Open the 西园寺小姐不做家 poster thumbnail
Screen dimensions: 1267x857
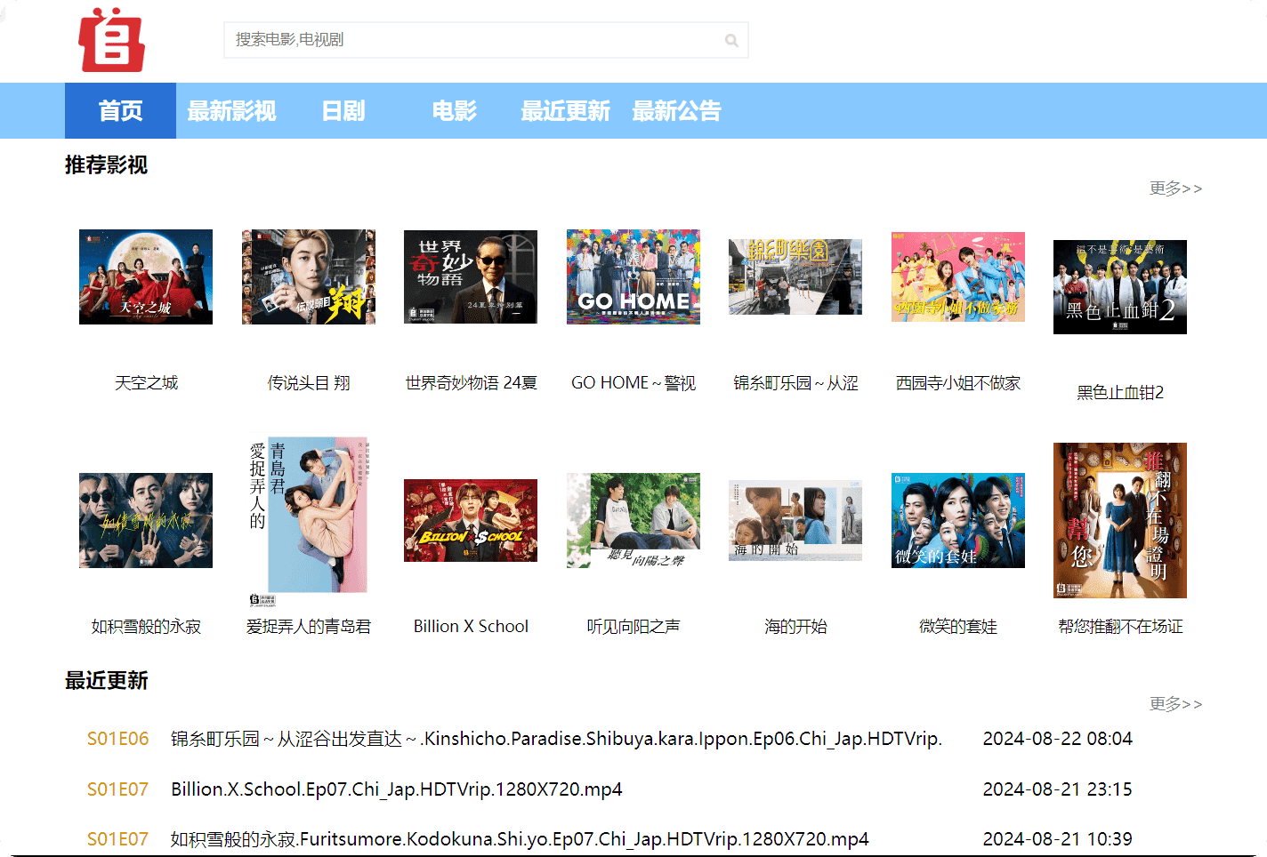tap(958, 276)
